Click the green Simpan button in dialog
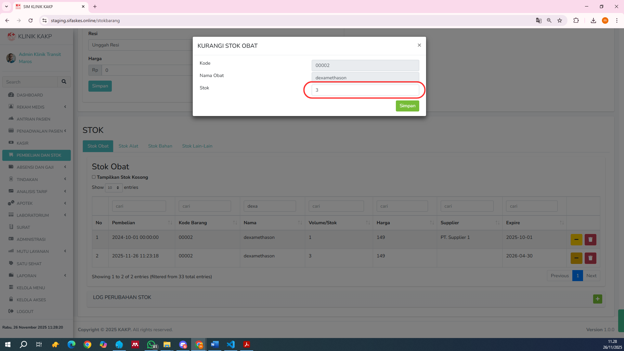 coord(407,106)
